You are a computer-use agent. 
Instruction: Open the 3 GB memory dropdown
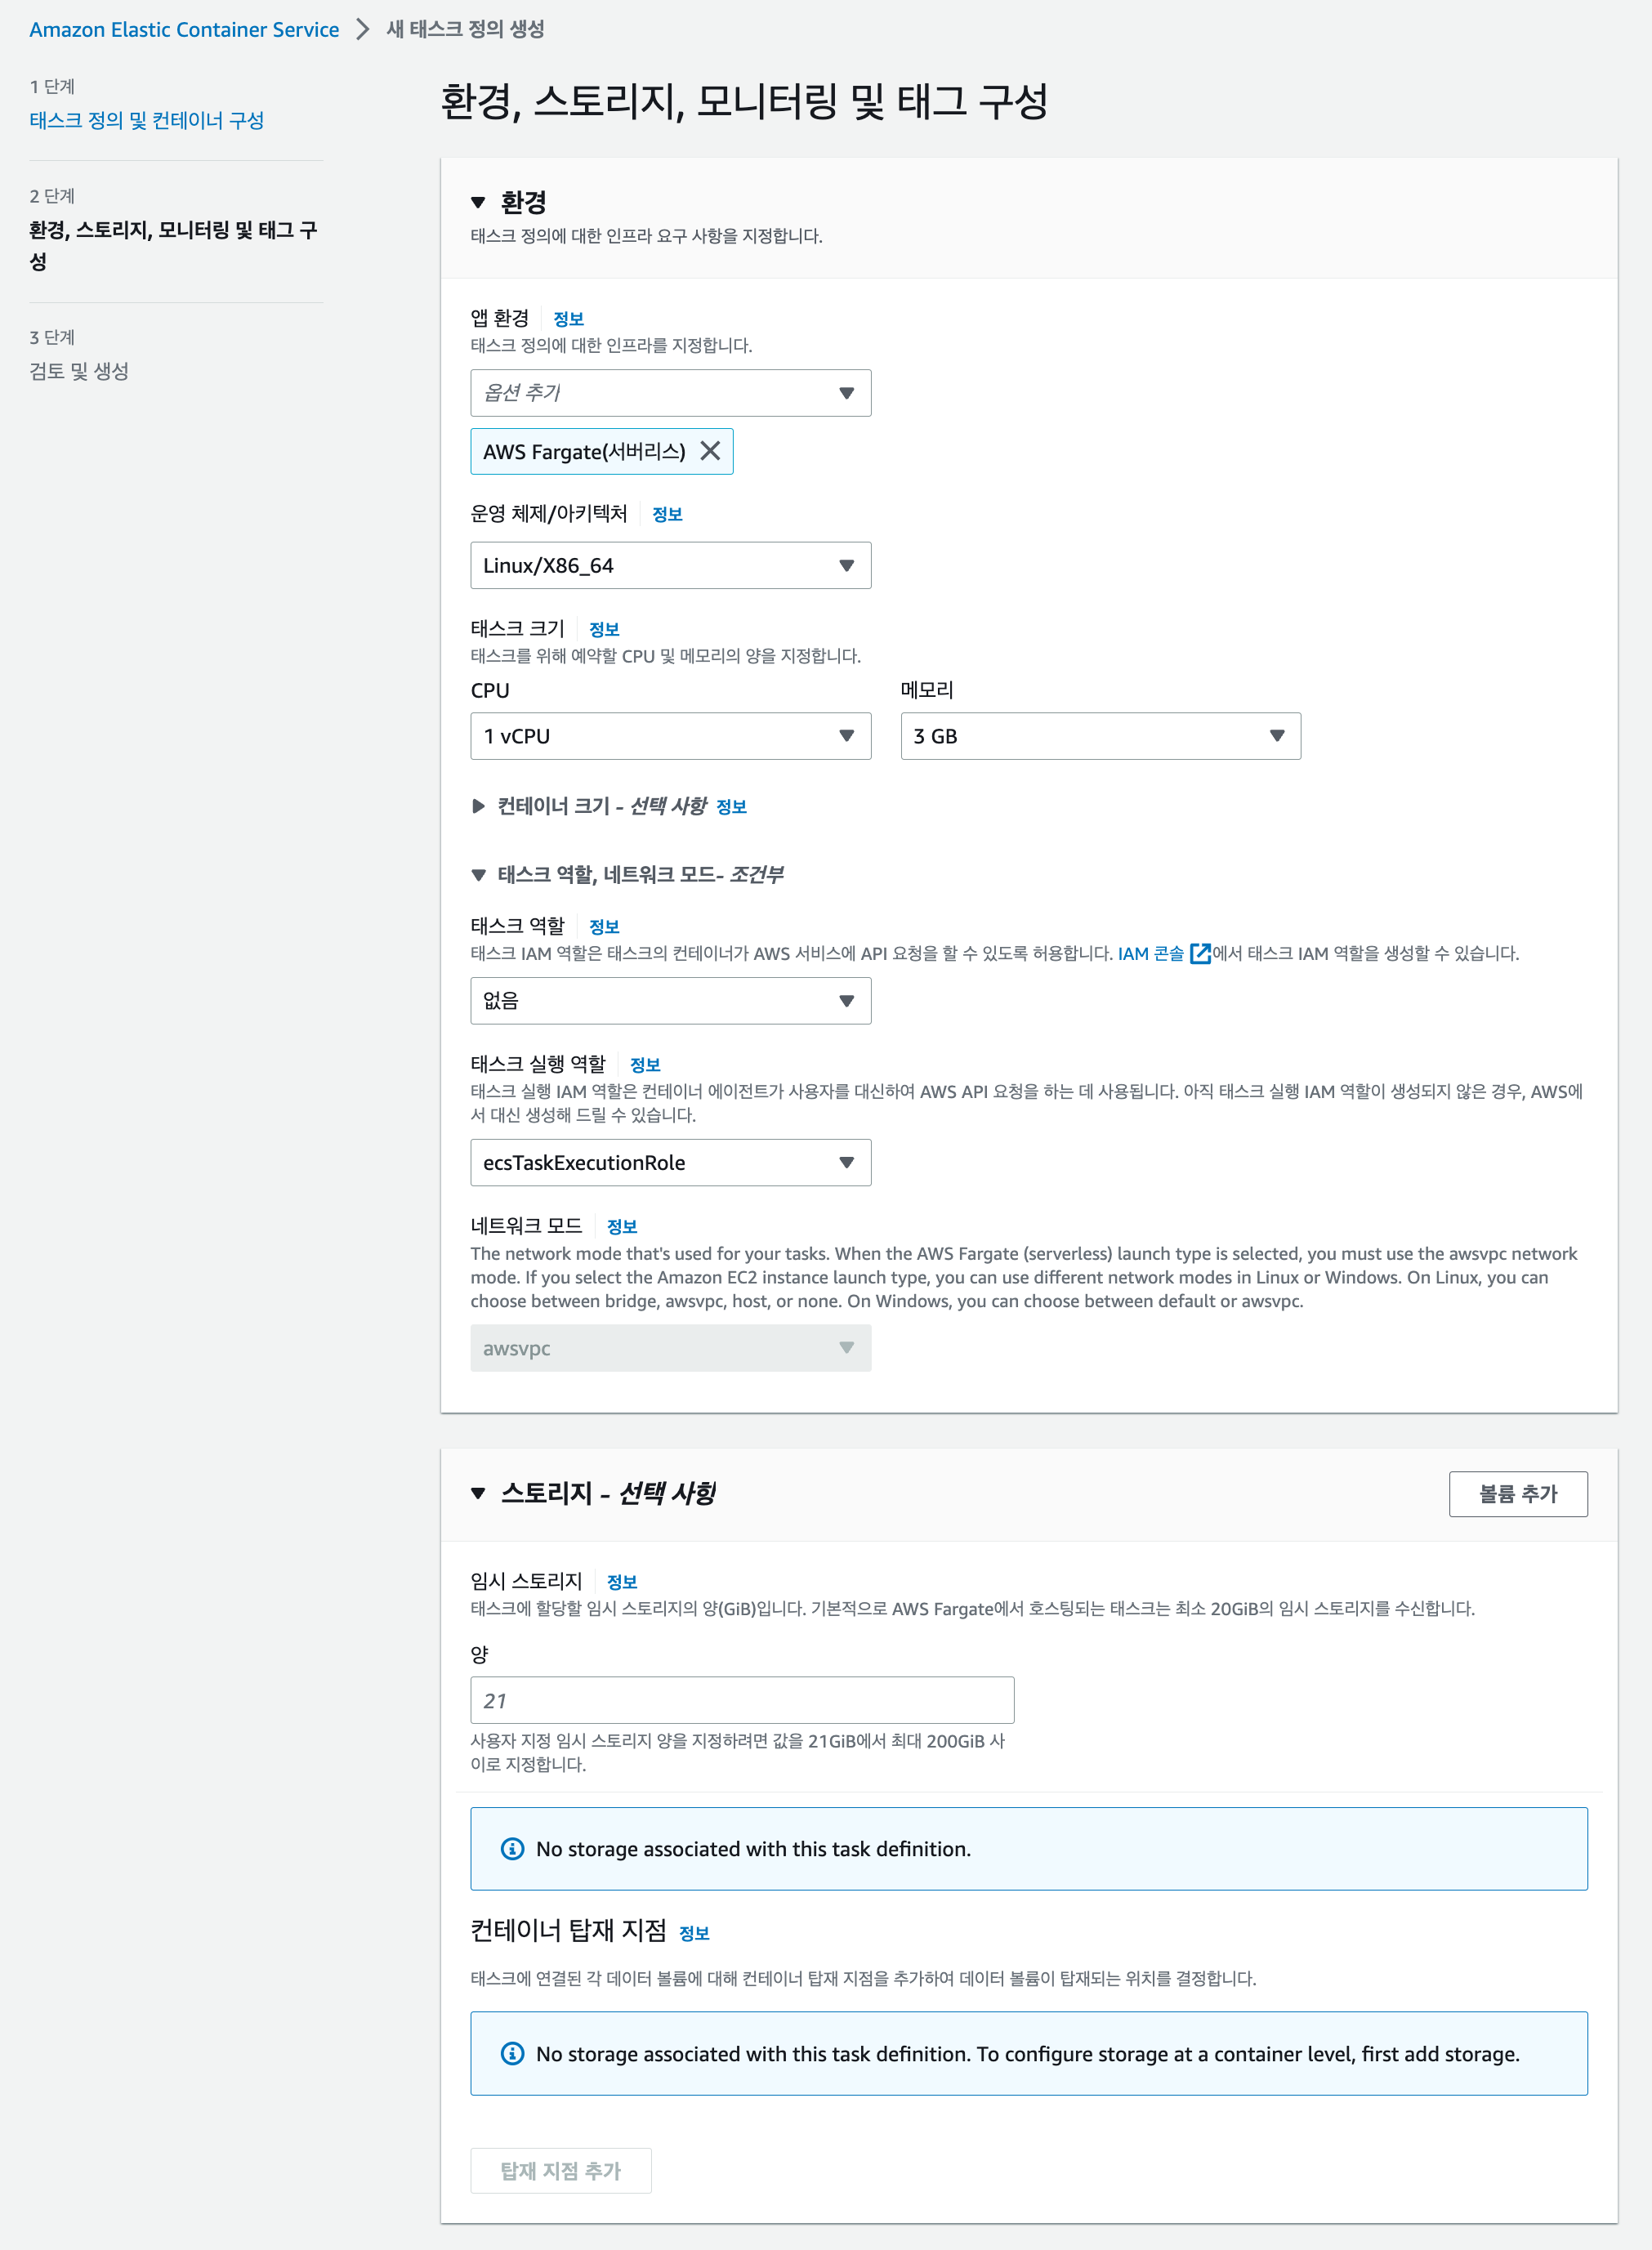1100,736
